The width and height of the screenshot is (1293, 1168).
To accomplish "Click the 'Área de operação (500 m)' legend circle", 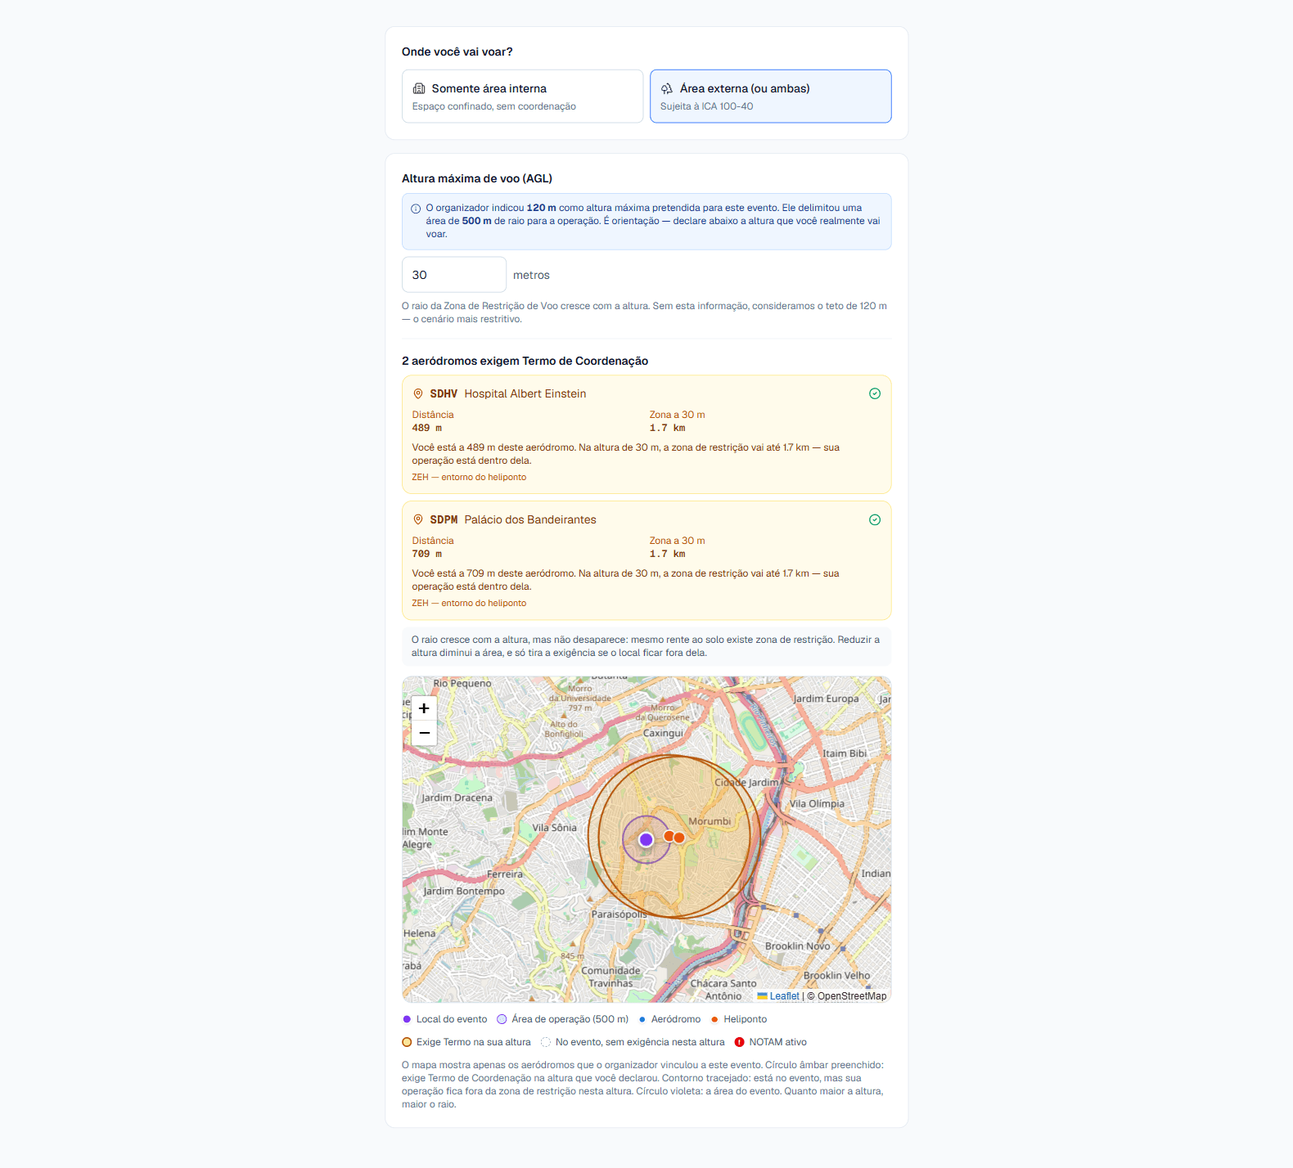I will [502, 1019].
